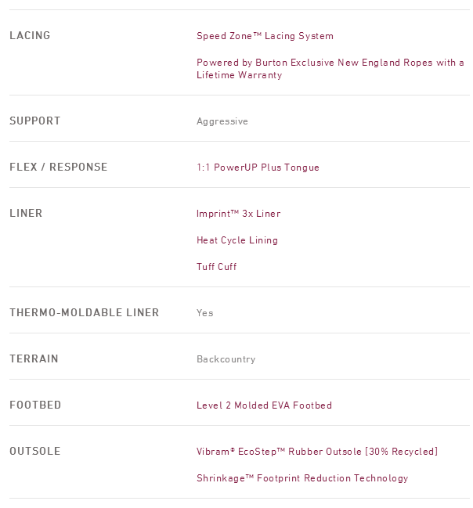Select the OUTSOLE row label
This screenshot has height=508, width=473.
34,452
